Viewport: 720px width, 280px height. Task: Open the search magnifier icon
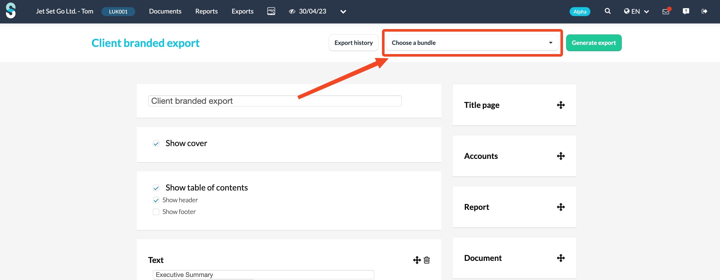(607, 11)
